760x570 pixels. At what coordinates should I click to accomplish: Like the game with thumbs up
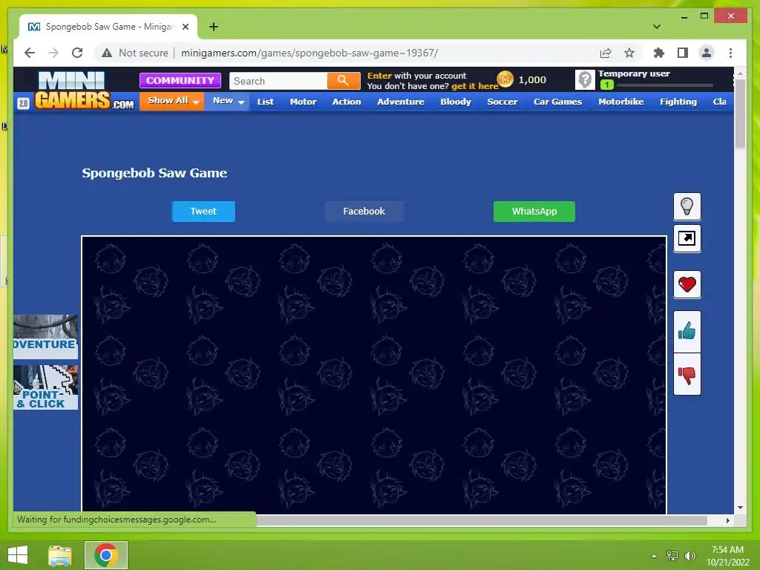687,332
